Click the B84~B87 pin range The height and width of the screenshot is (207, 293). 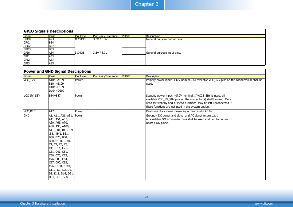coord(55,96)
